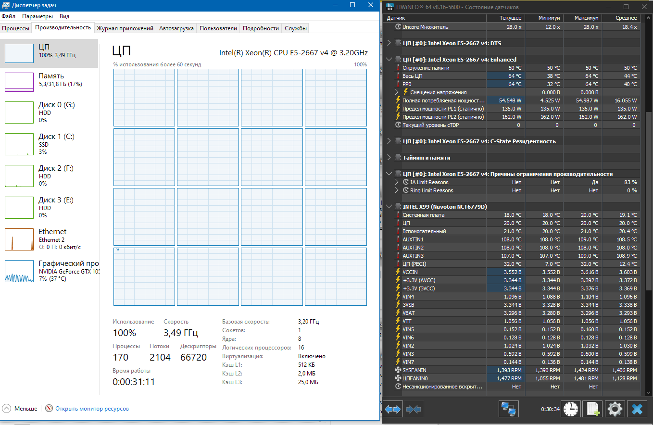Select the Ethernet performance item

[50, 239]
